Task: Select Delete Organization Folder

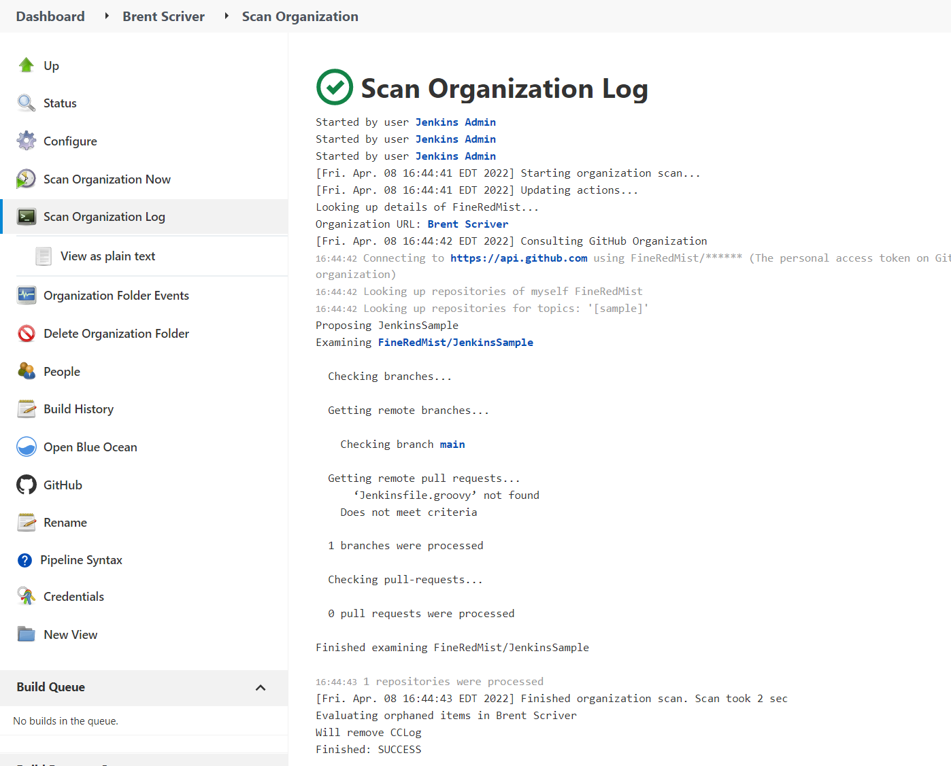Action: pyautogui.click(x=116, y=334)
